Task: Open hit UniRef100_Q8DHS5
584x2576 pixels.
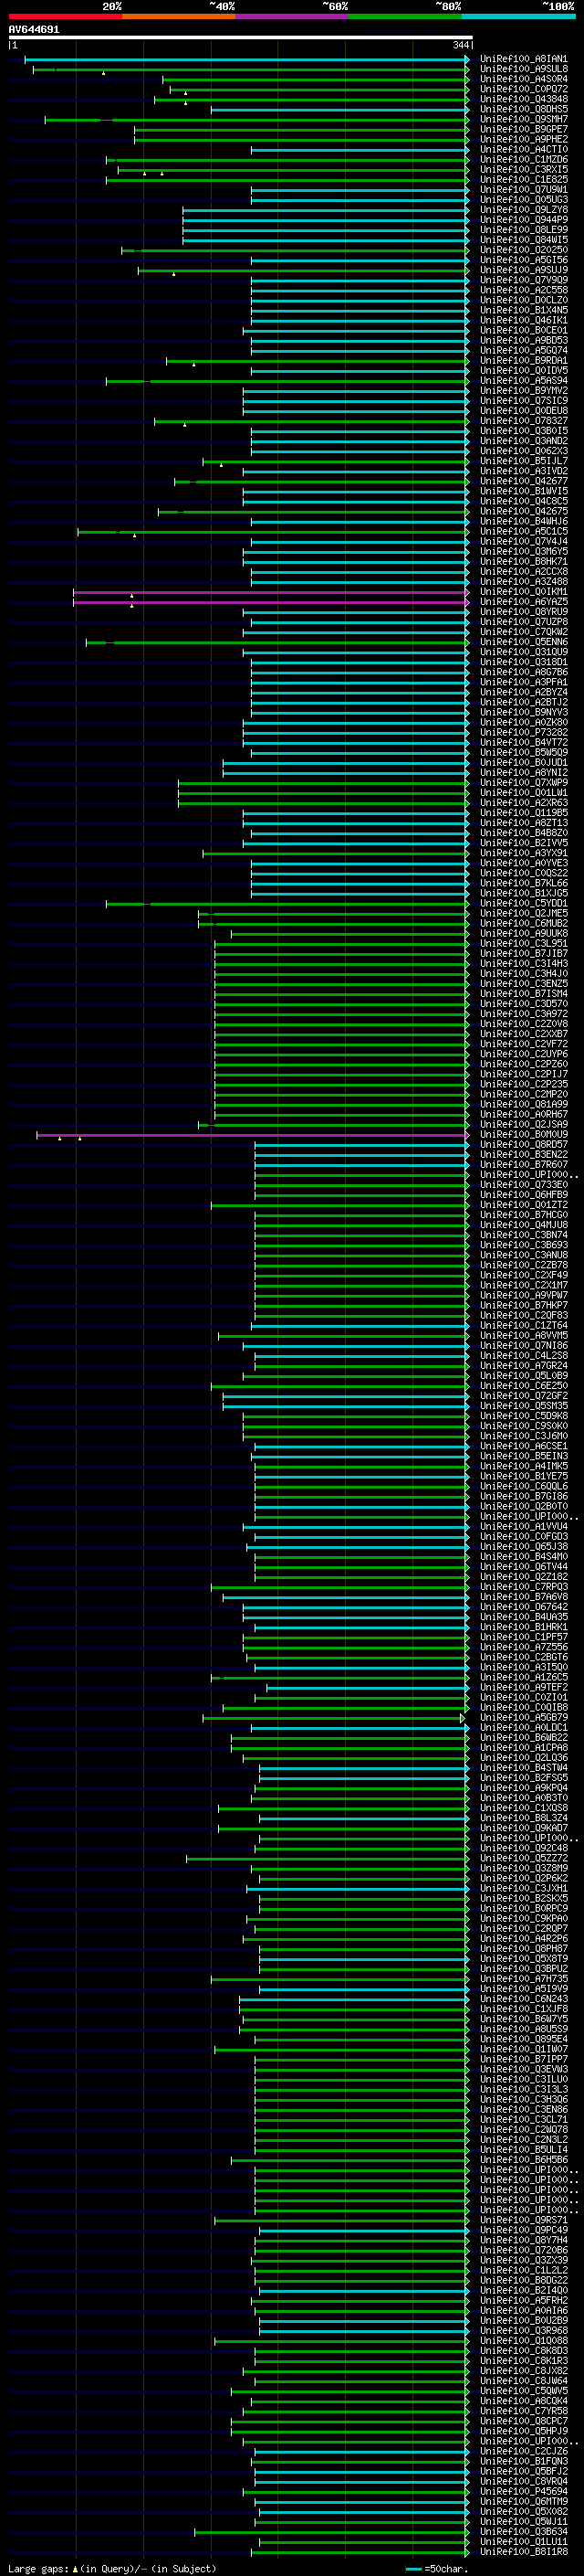Action: 523,109
